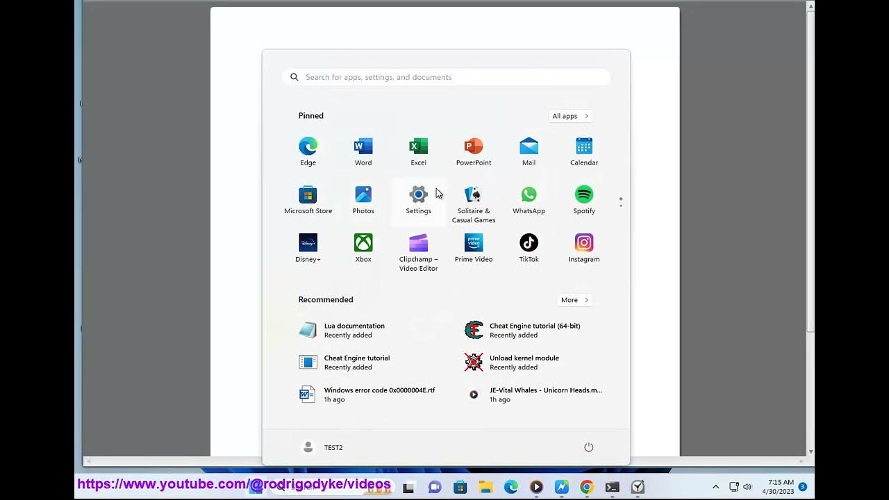Open the network tray icon
The width and height of the screenshot is (889, 500).
point(734,487)
